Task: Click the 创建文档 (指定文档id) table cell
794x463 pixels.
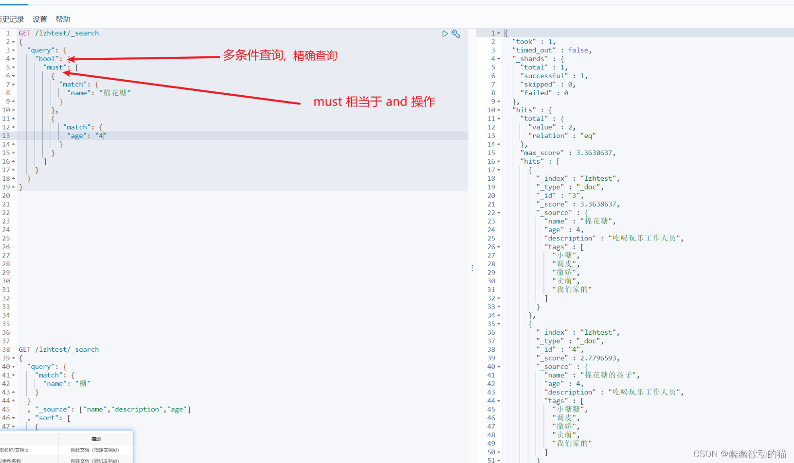Action: point(95,450)
